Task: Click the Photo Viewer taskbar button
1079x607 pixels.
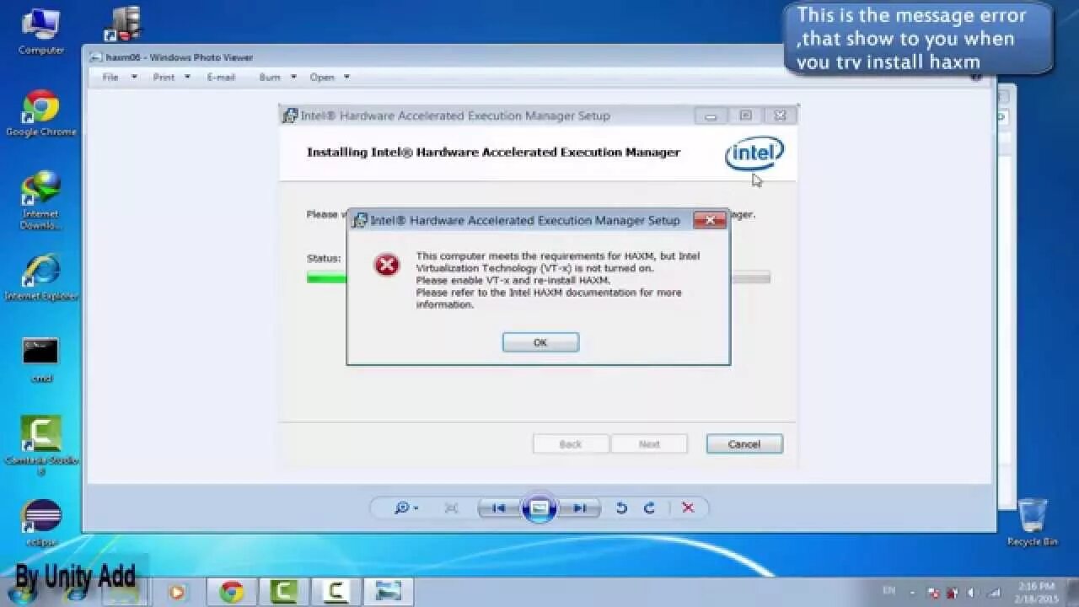Action: [388, 592]
